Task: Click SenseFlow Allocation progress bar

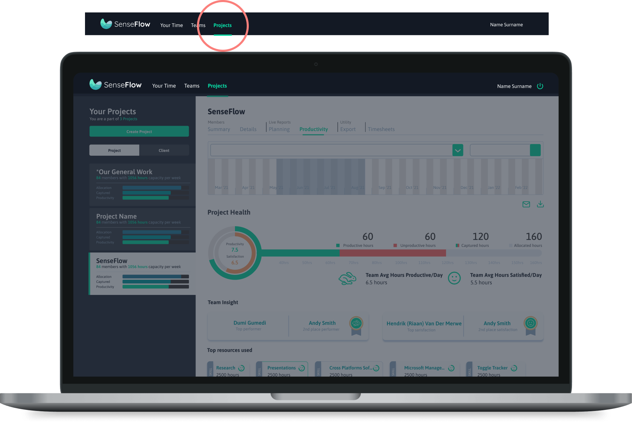Action: 155,277
